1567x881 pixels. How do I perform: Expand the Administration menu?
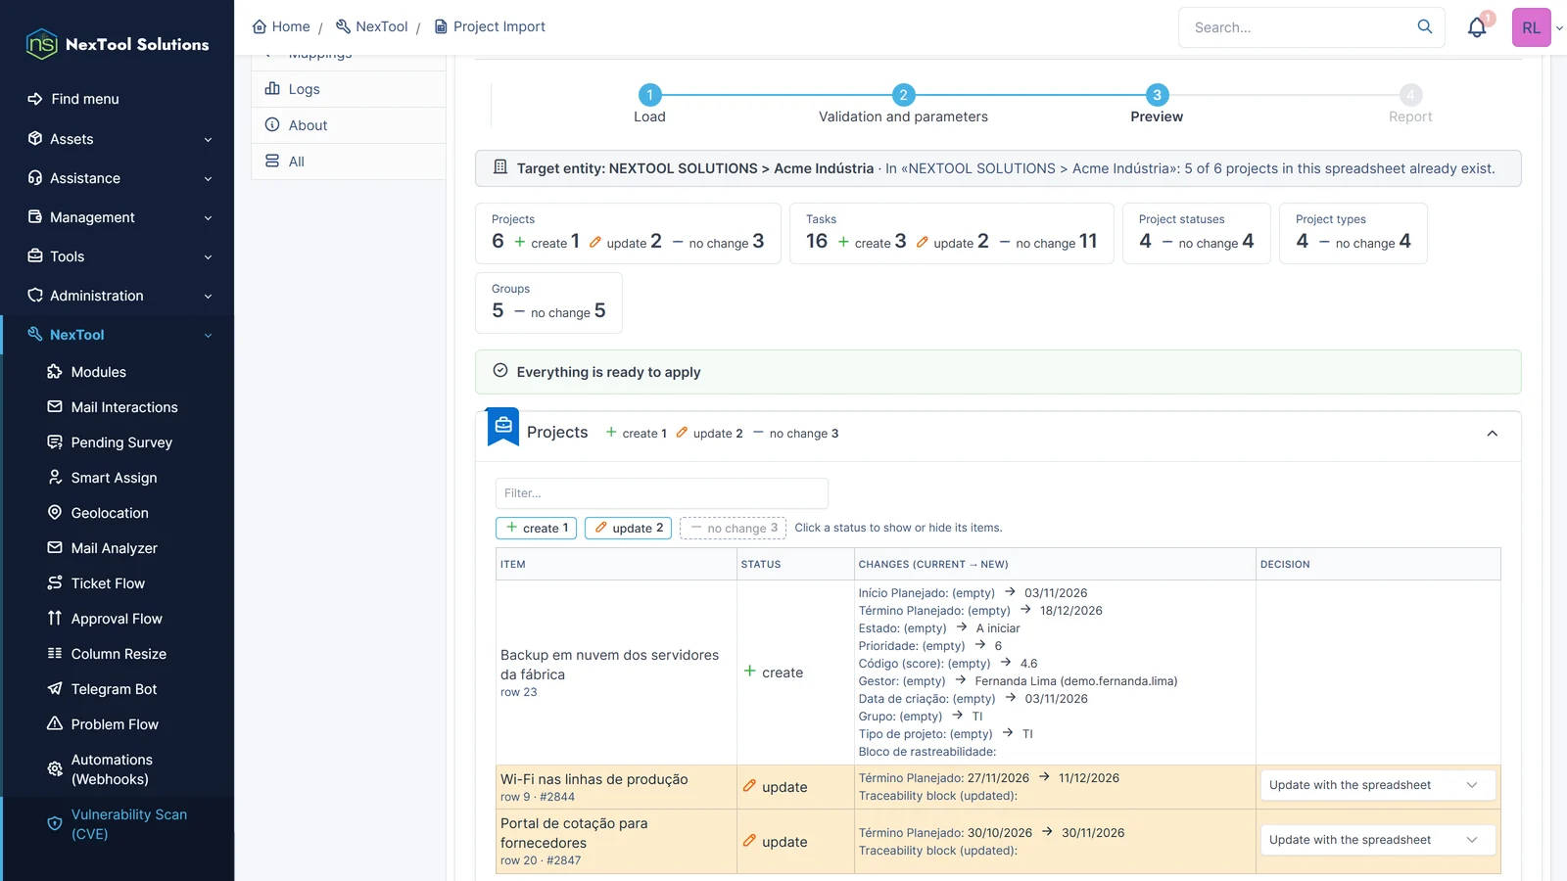[118, 296]
